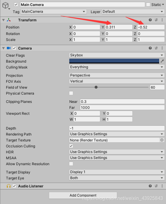Toggle Main Camera active checkbox

coord(16,4)
